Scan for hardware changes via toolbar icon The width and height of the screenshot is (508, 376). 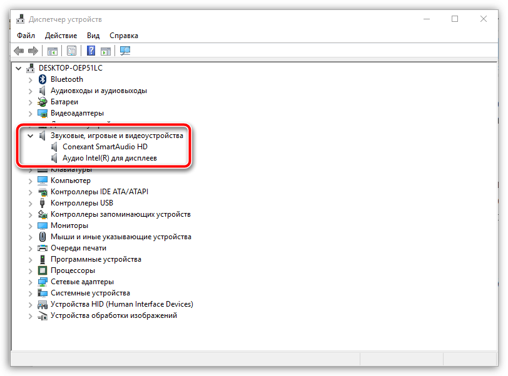pos(124,51)
